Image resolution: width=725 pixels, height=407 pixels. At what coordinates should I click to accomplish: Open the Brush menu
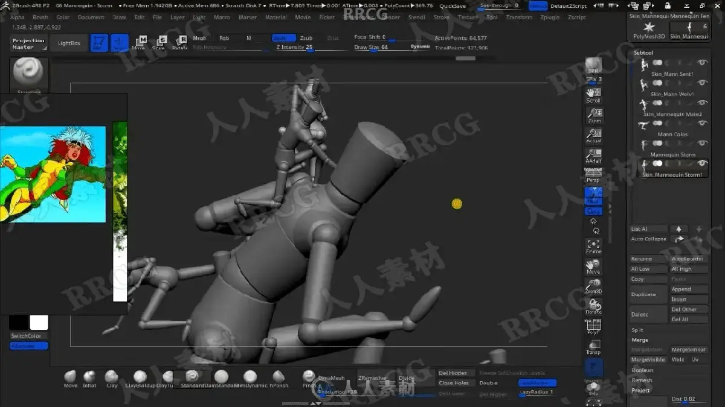(40, 17)
